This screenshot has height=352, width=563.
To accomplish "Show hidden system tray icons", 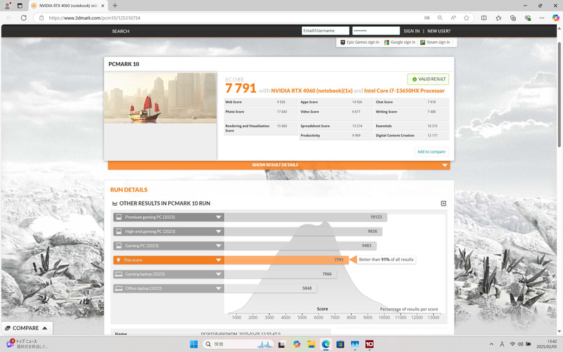I will tap(491, 344).
